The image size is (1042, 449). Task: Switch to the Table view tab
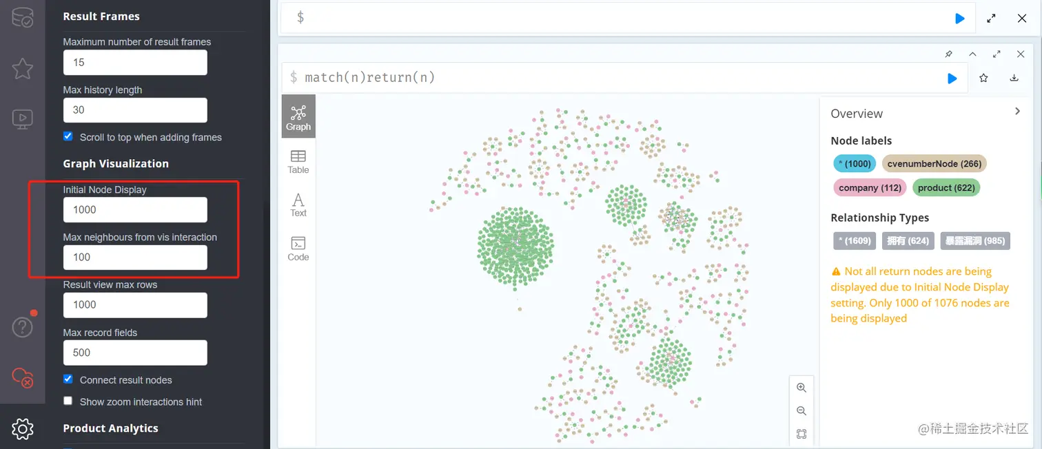[x=298, y=161]
